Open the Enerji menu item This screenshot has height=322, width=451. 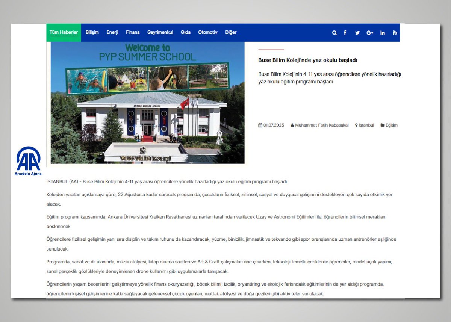pos(112,32)
